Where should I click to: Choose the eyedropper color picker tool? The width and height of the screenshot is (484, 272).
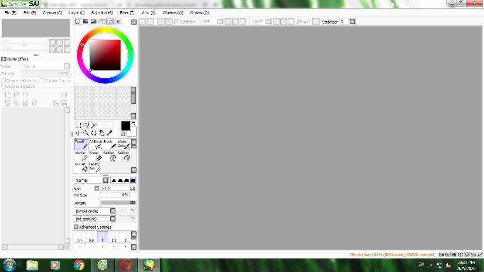coord(109,133)
